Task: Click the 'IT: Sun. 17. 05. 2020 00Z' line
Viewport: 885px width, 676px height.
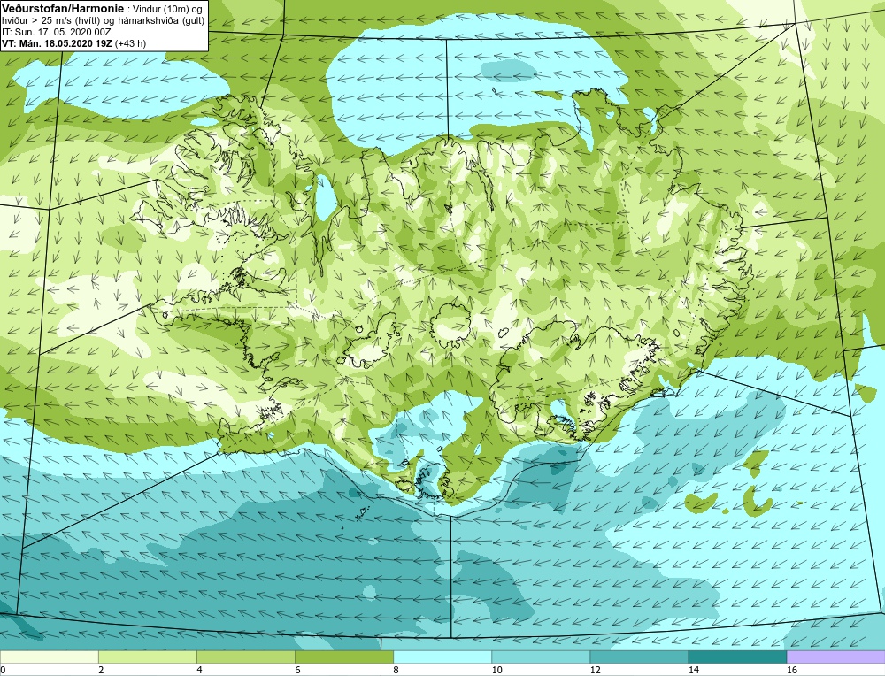Action: pyautogui.click(x=56, y=32)
